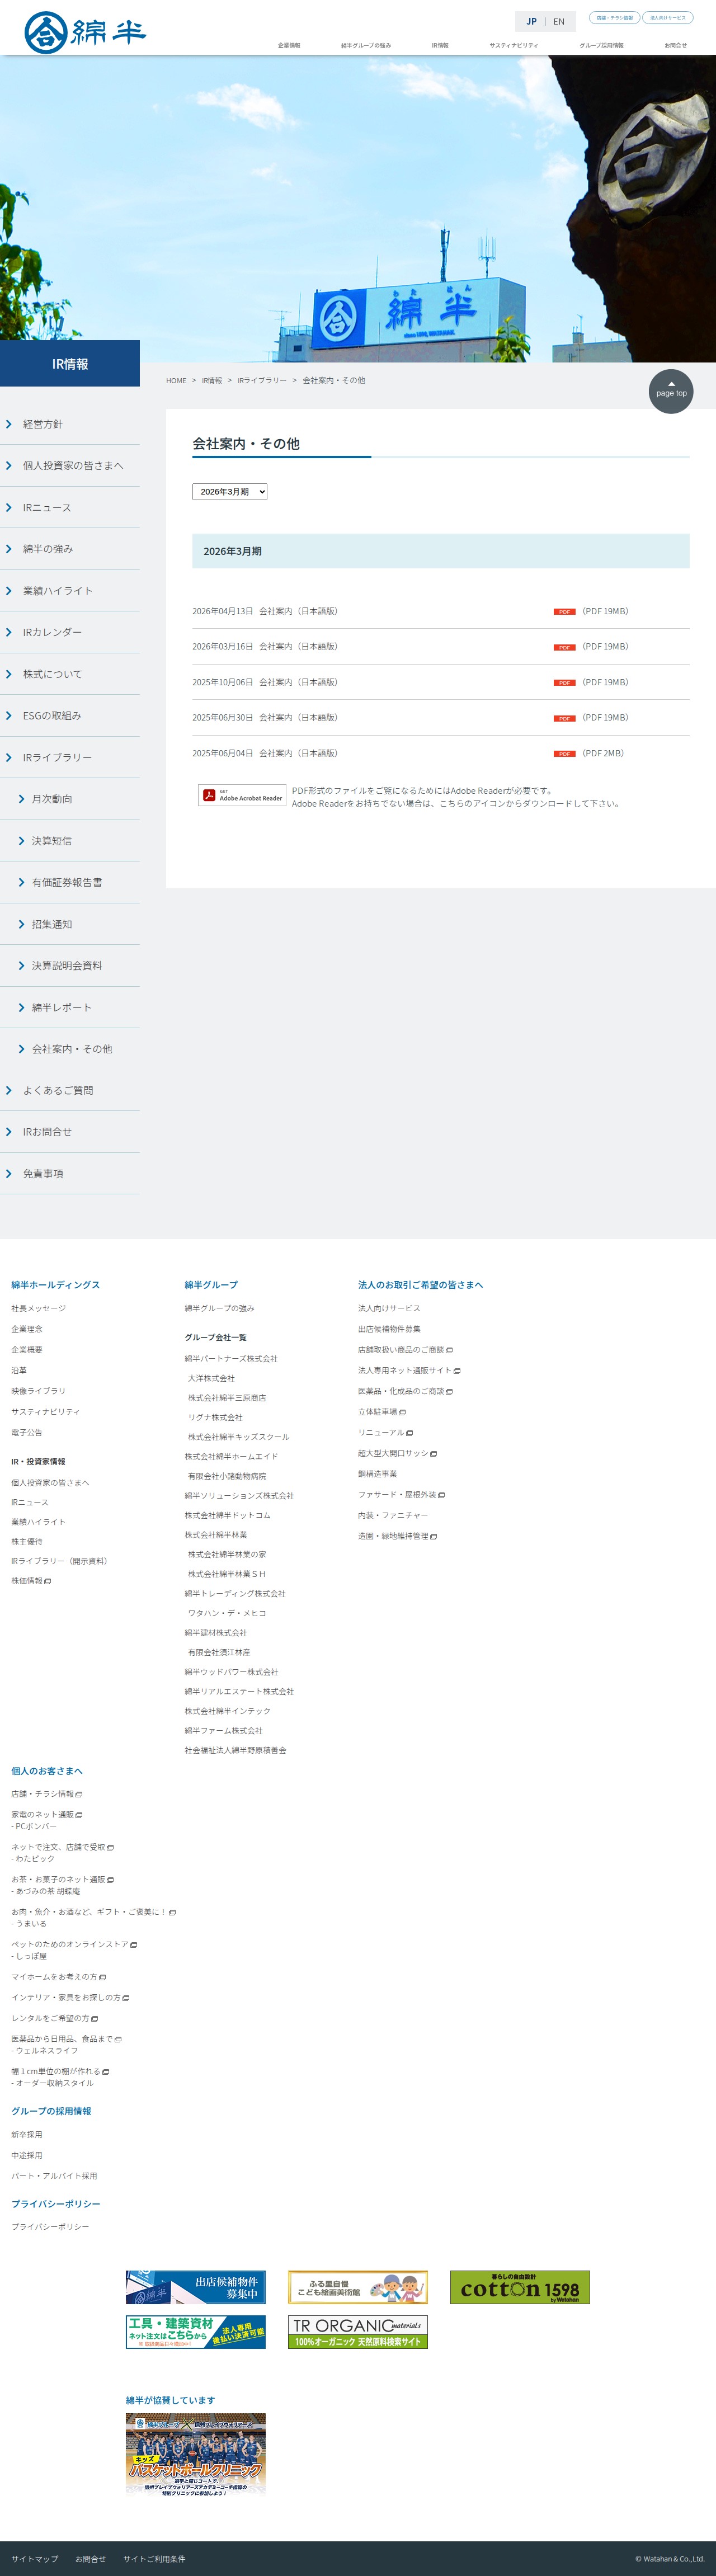Click 綿半ホールディングス footer heading
This screenshot has height=2576, width=716.
pyautogui.click(x=55, y=1285)
